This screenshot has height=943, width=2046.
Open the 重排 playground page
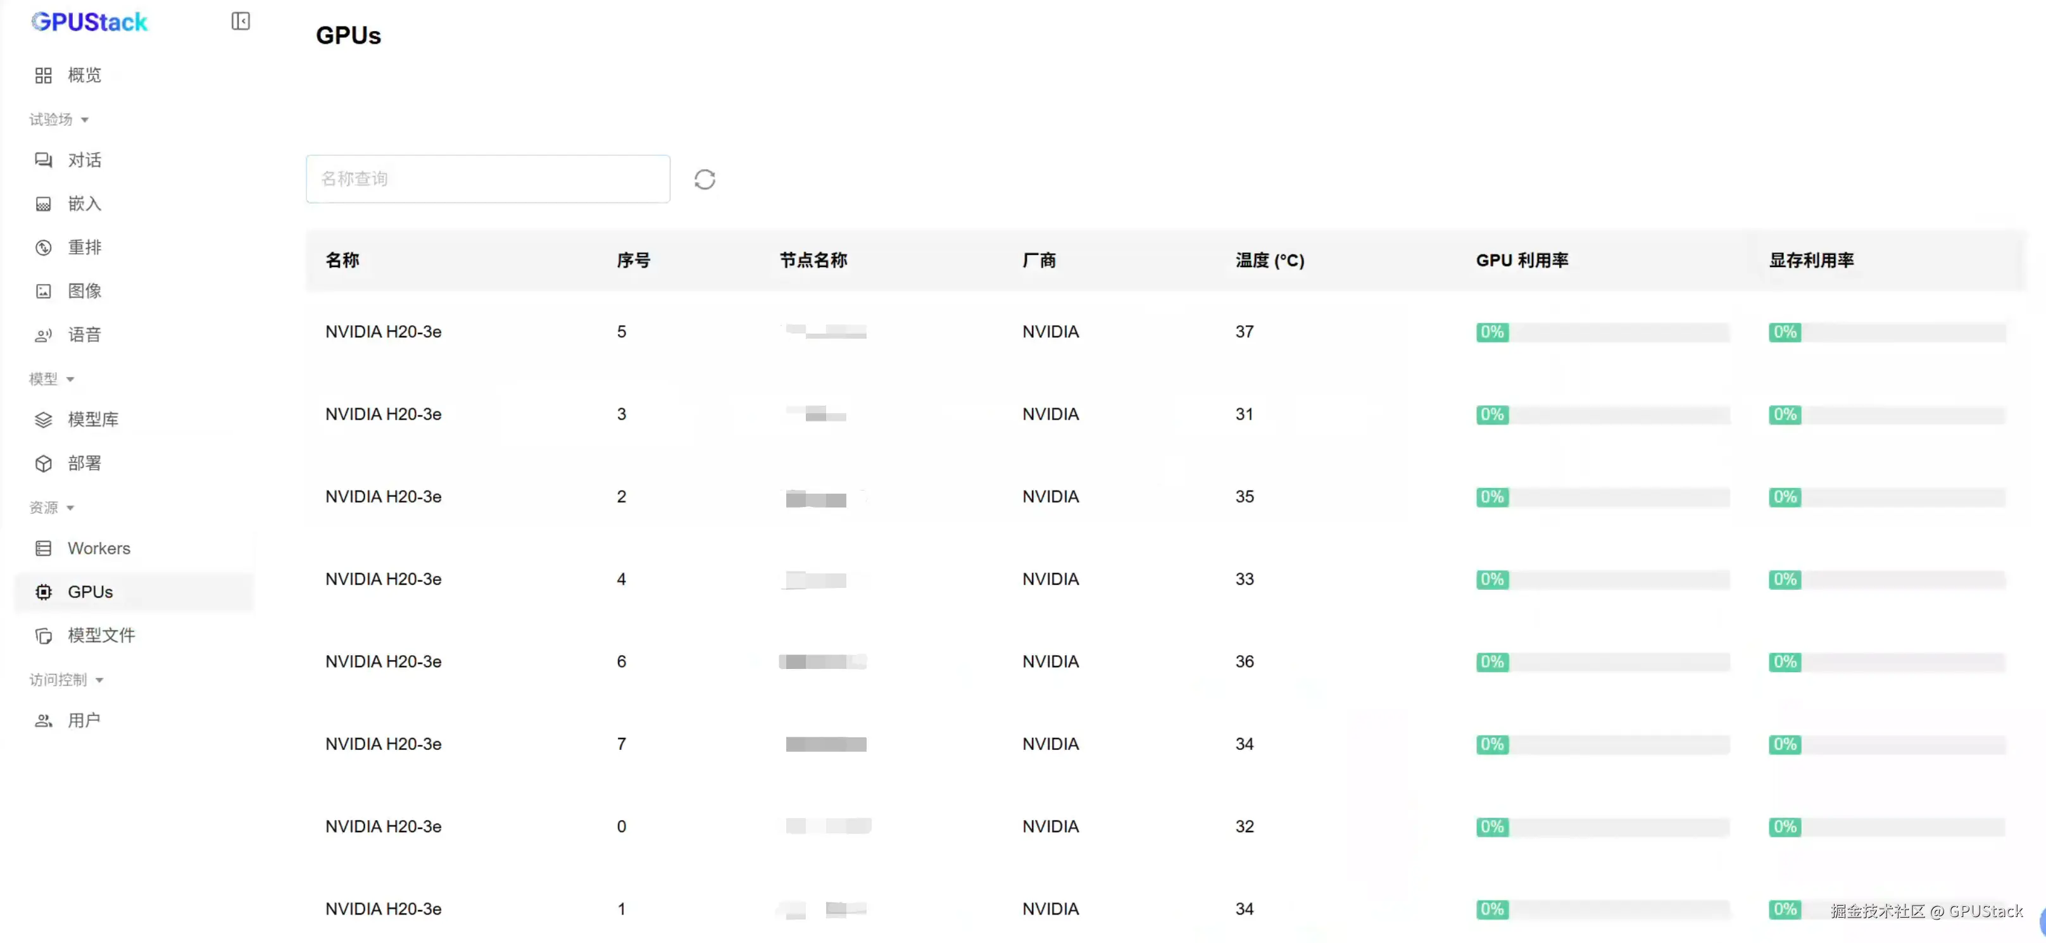click(x=134, y=247)
